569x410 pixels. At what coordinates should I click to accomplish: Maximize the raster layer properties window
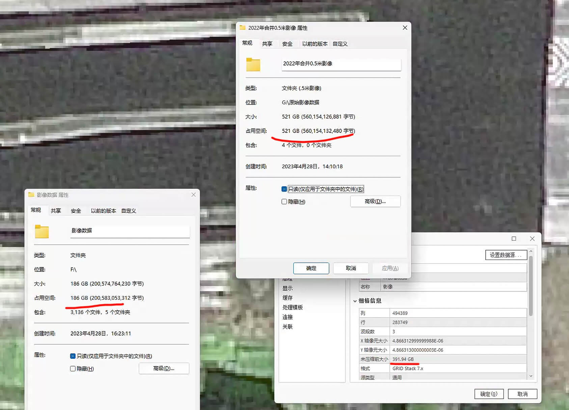514,239
